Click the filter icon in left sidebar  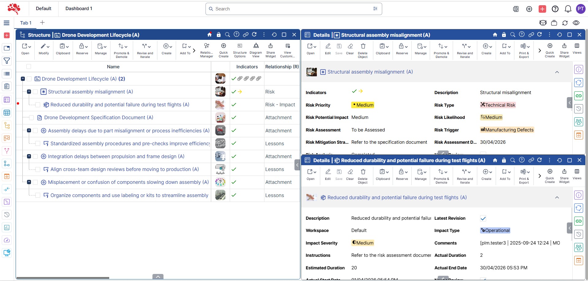coord(6,61)
